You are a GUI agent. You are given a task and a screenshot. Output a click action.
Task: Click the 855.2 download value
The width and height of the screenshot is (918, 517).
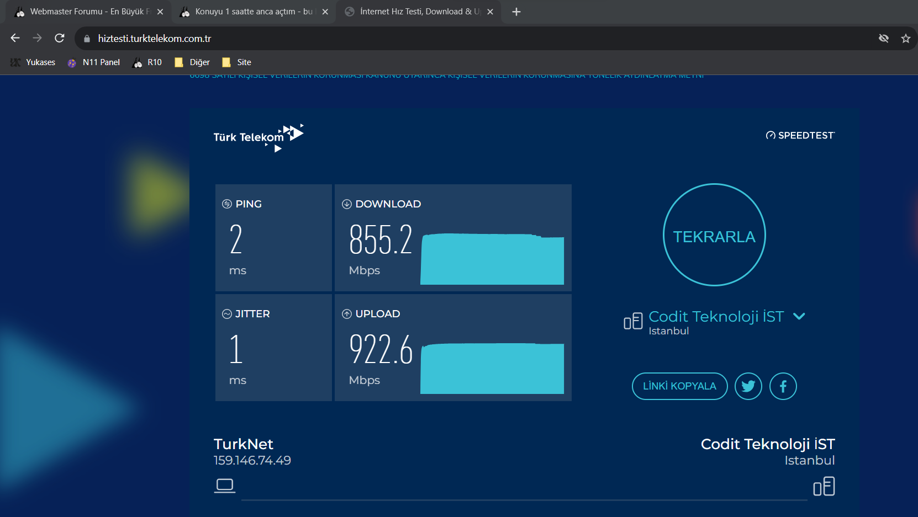(x=381, y=239)
